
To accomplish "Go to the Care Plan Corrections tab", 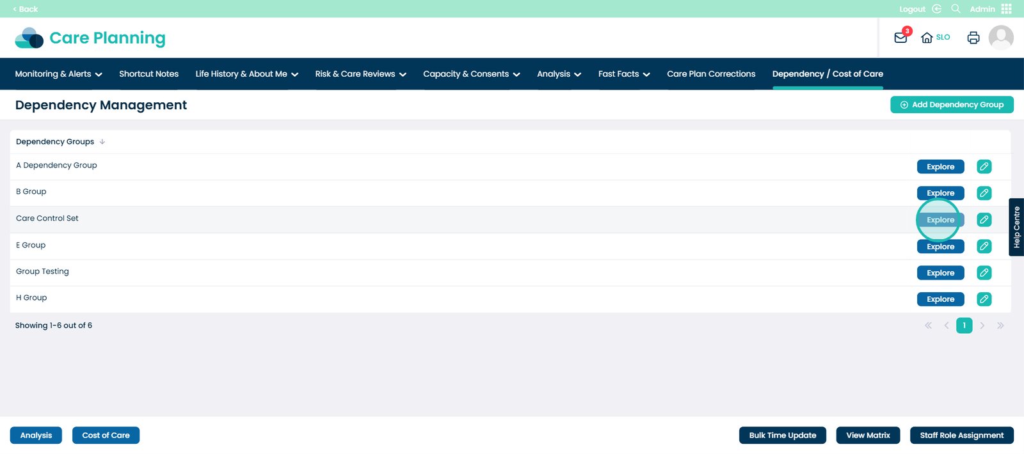I will coord(710,74).
